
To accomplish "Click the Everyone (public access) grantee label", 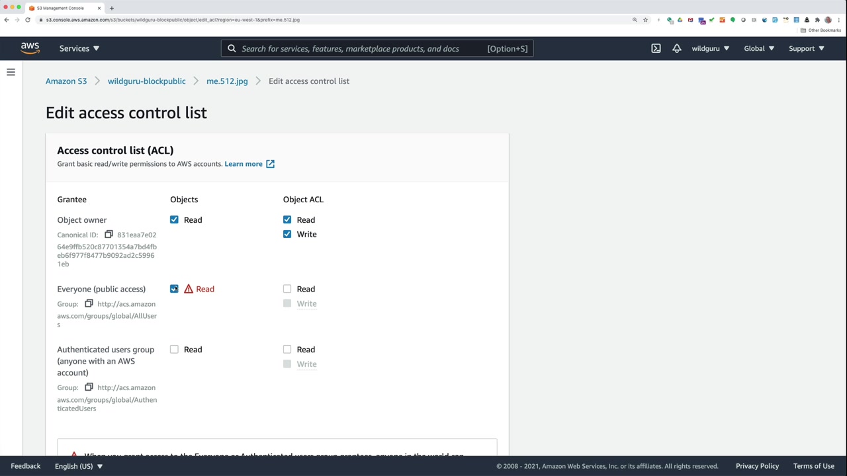I will tap(101, 289).
